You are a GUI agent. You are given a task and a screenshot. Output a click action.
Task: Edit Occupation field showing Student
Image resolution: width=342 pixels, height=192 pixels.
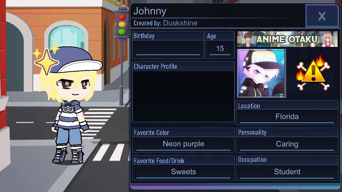[x=287, y=172]
